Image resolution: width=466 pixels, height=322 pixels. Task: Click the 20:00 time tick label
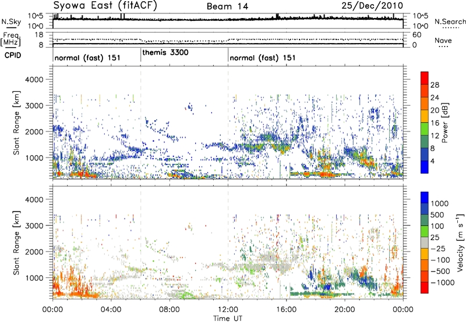(x=345, y=310)
